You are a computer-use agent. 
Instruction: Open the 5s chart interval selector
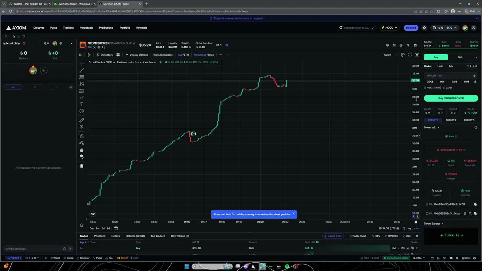pos(80,55)
